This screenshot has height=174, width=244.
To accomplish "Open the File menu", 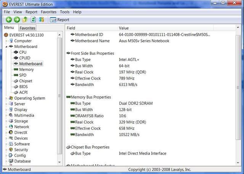I will click(7, 12).
